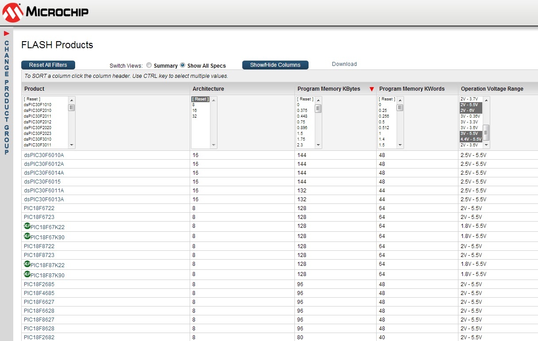Screen dimensions: 538x341
Task: Click the XLP icon beside PIC18F67K90
Action: (27, 236)
